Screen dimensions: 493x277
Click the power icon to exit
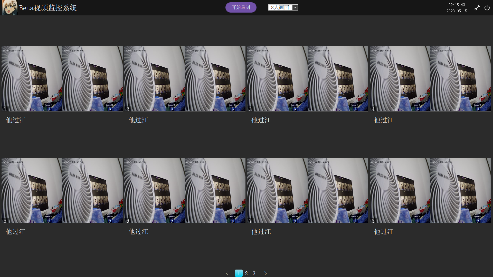tap(487, 7)
